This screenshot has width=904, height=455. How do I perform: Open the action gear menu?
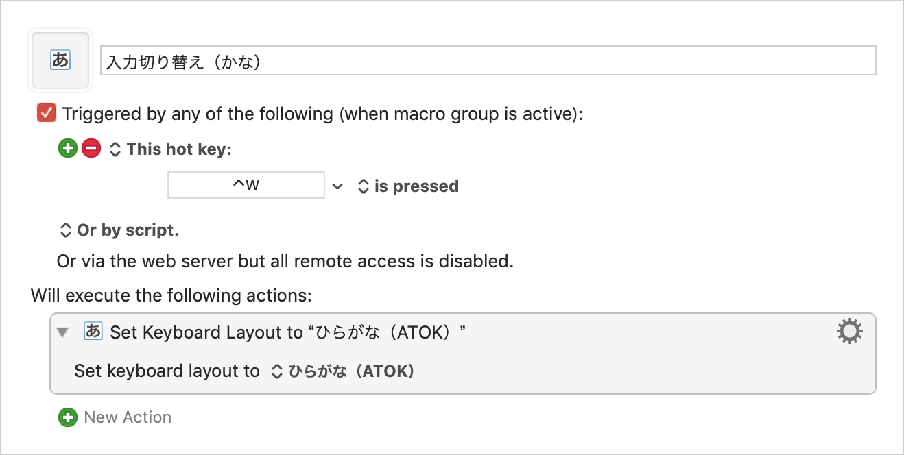click(850, 332)
